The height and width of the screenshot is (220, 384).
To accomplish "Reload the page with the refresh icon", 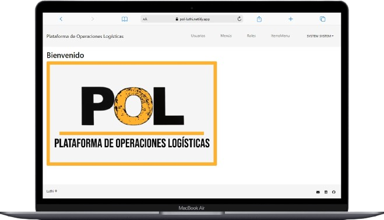I will click(x=239, y=19).
